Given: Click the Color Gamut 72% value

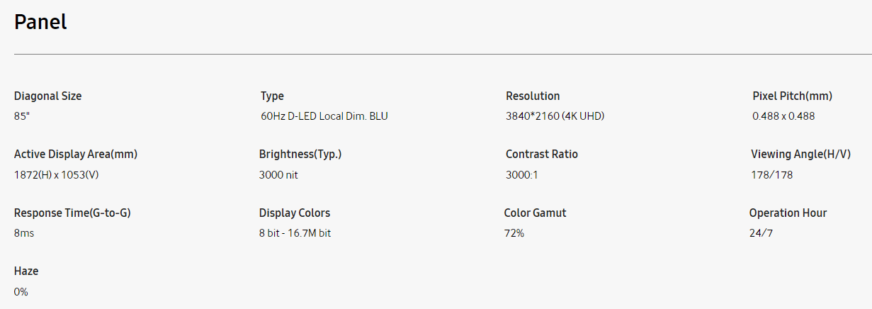Looking at the screenshot, I should pos(514,233).
